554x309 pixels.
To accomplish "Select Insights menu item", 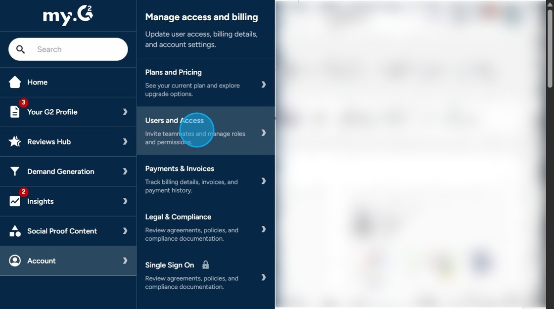I will click(68, 201).
